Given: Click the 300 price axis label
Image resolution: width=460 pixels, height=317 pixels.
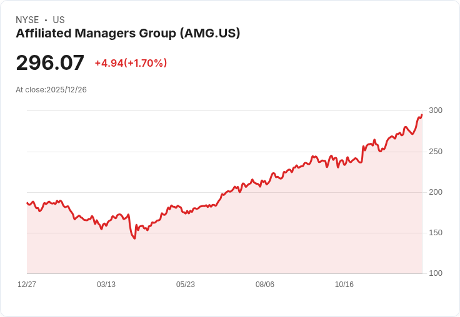Looking at the screenshot, I should click(436, 110).
